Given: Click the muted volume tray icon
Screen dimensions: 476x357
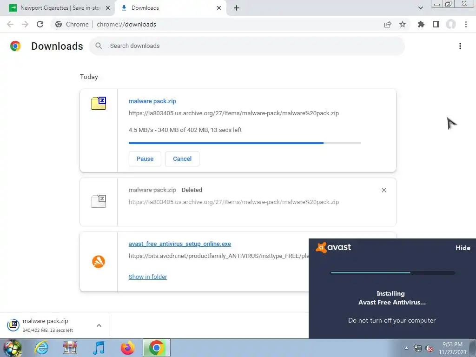Looking at the screenshot, I should coord(429,349).
